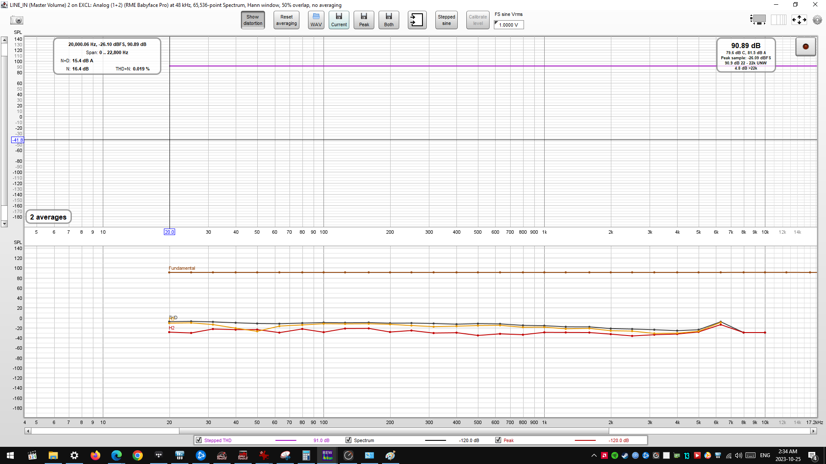Open the Steam tray icon
Viewport: 826px width, 464px height.
click(x=625, y=455)
